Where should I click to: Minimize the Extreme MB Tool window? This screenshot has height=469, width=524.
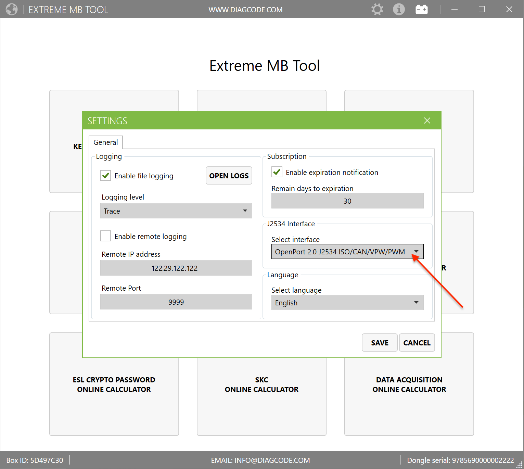coord(455,9)
